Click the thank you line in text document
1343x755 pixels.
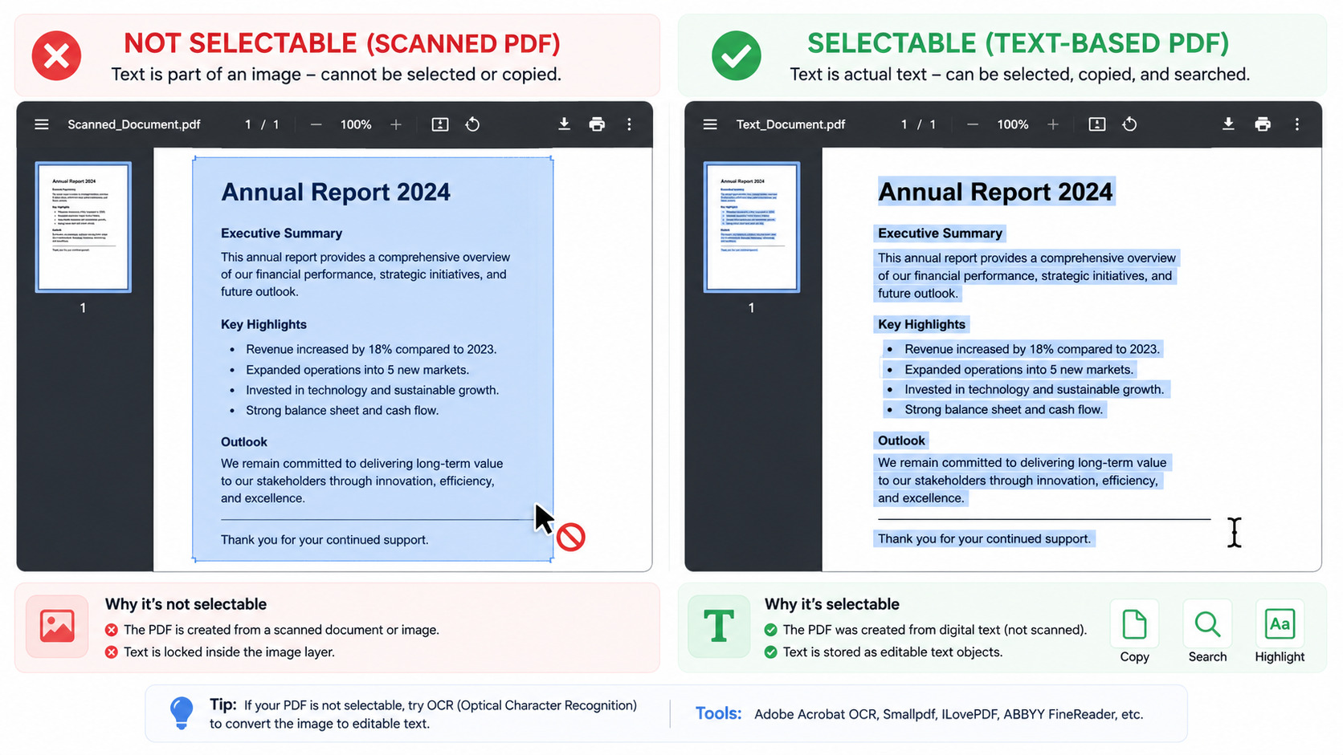click(984, 538)
